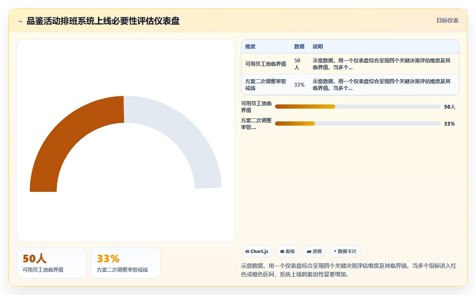Click the 可用员工池临界值 progress bar
The image size is (476, 295).
(x=357, y=107)
